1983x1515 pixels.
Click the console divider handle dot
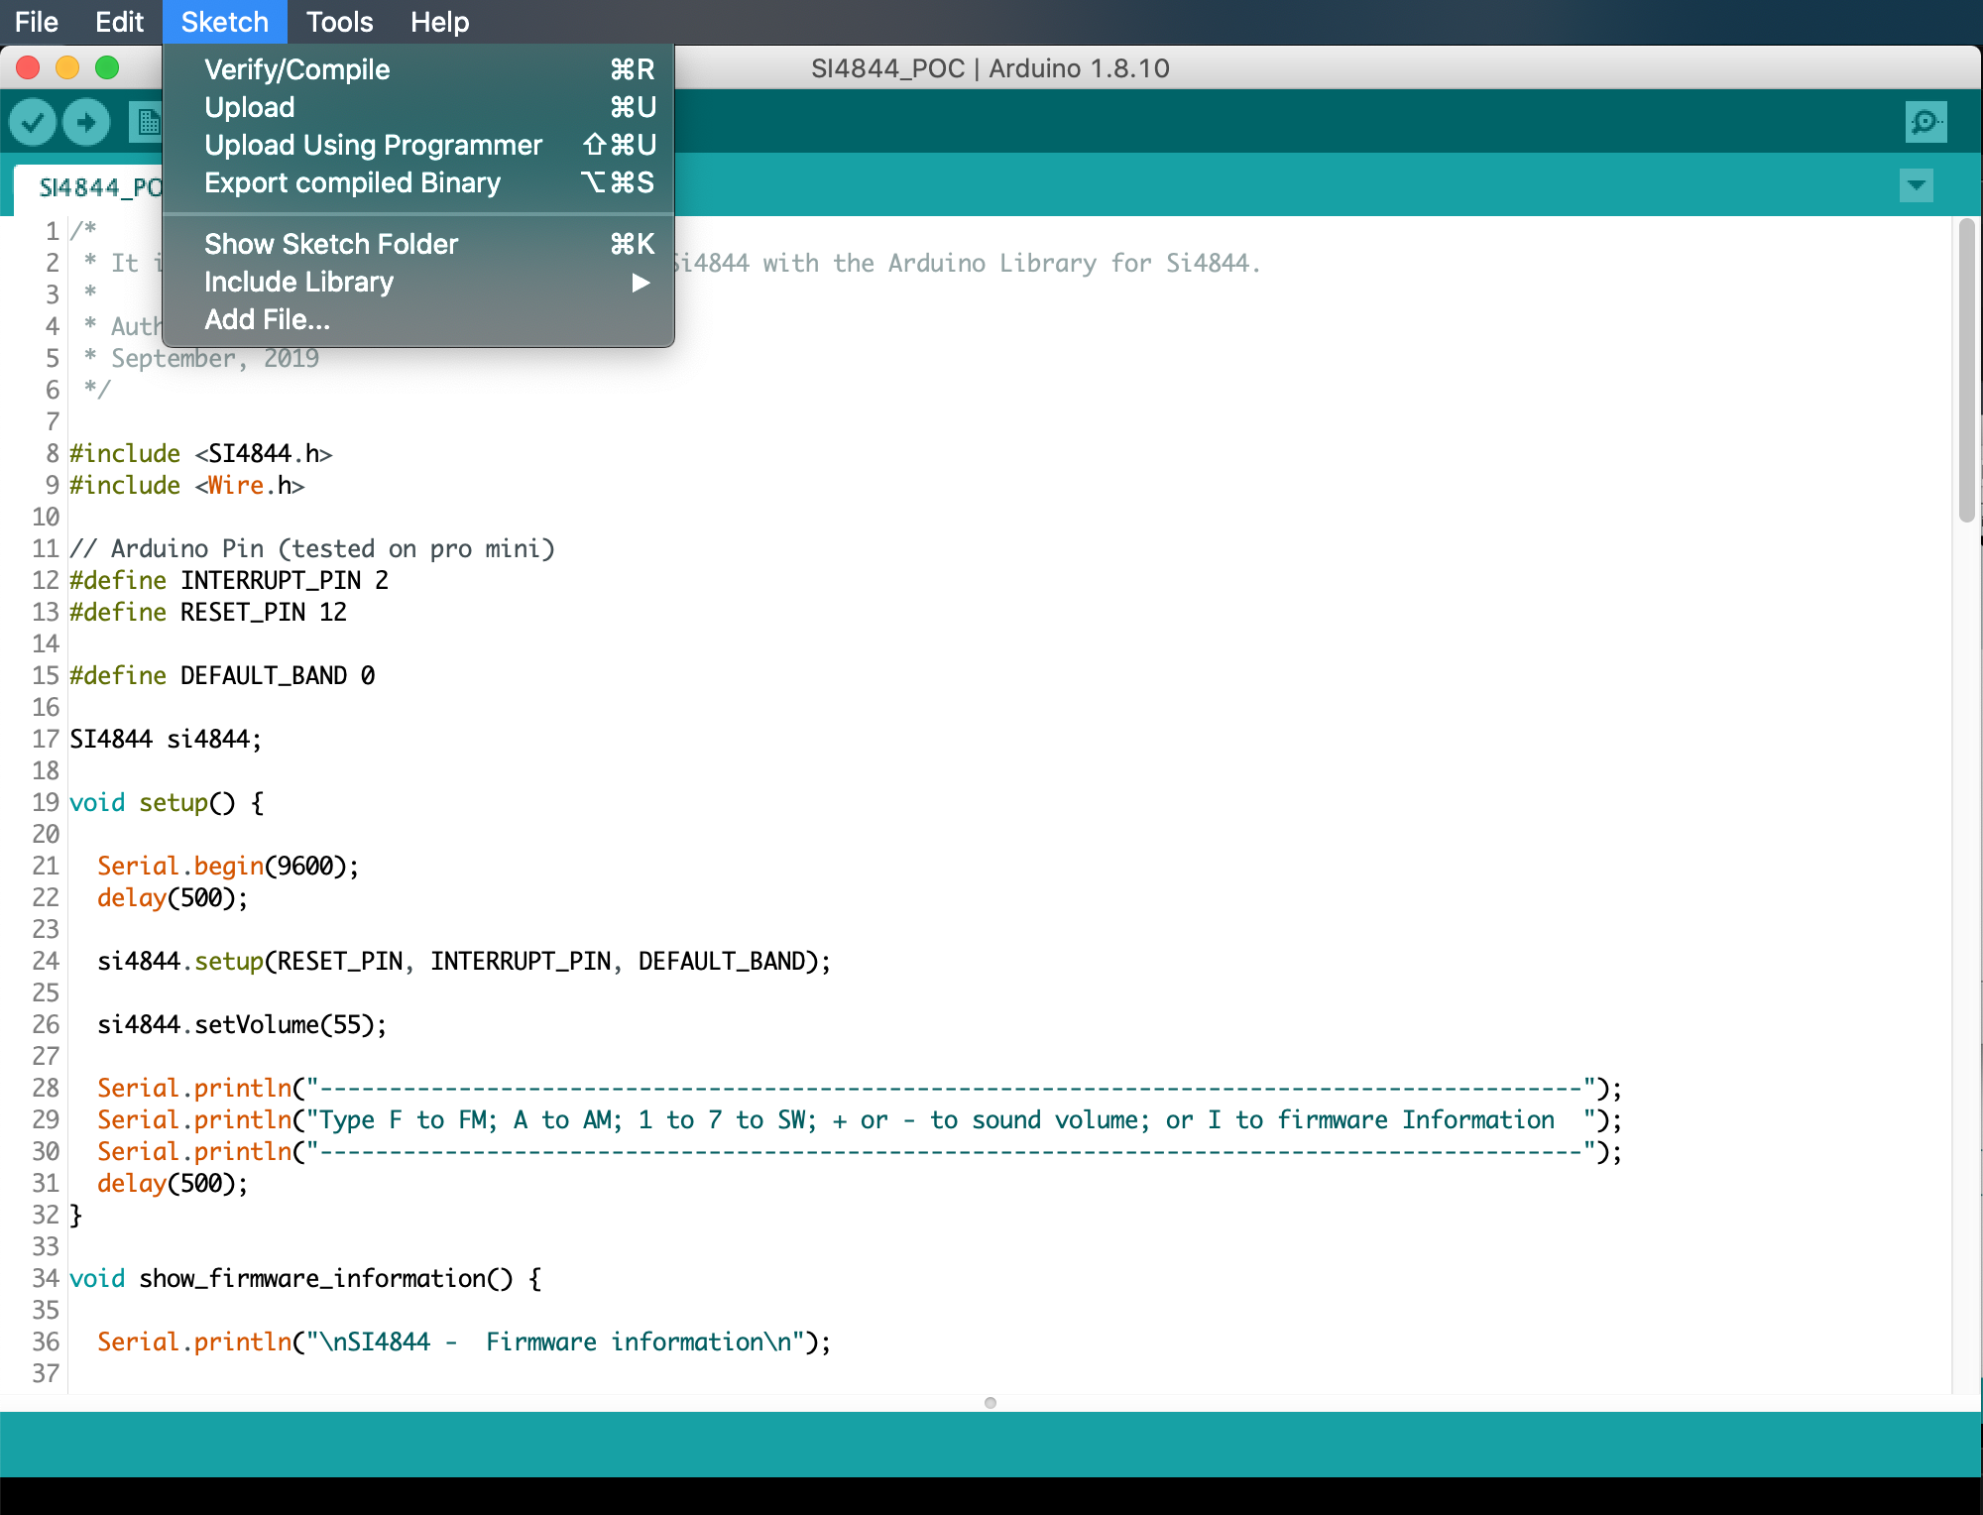point(990,1402)
